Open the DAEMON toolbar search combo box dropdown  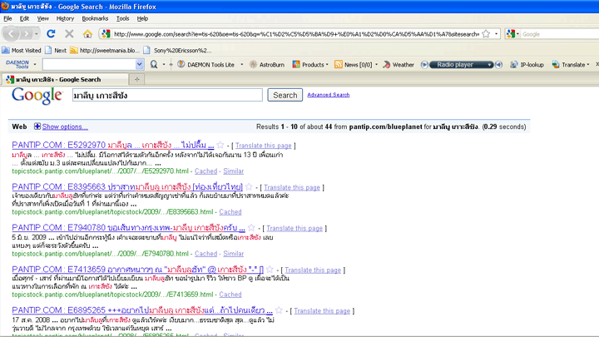click(x=140, y=64)
